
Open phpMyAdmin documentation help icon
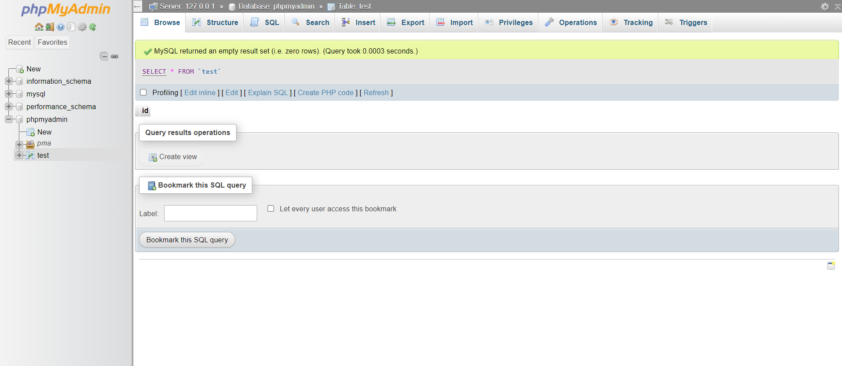[x=61, y=27]
